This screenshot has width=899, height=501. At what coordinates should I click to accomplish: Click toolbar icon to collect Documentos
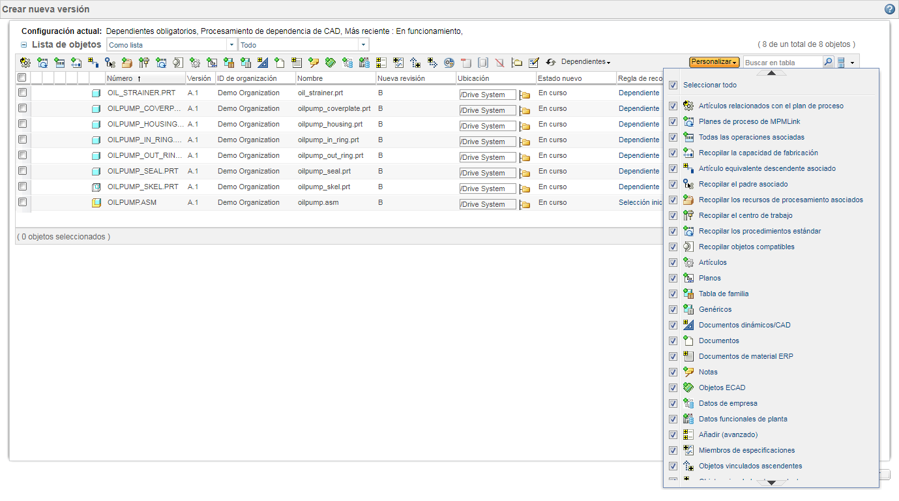(x=280, y=63)
